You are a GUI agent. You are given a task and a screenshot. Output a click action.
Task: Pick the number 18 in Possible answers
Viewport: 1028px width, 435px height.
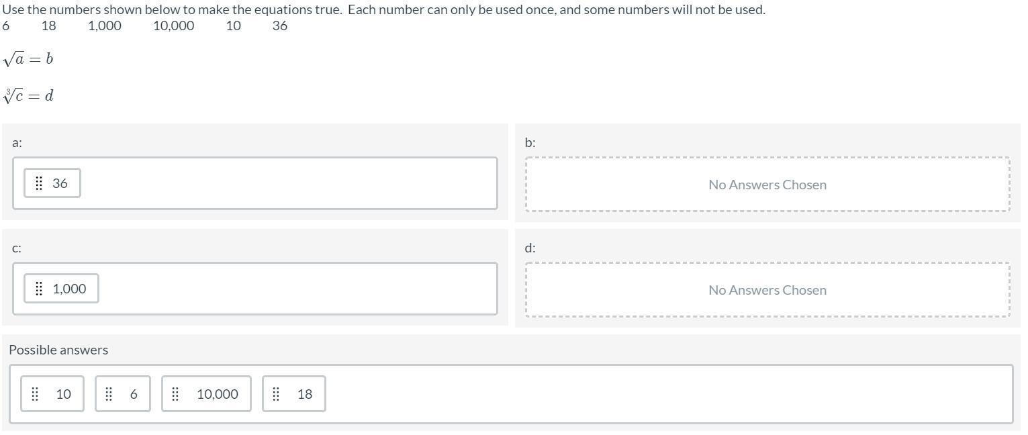coord(305,394)
